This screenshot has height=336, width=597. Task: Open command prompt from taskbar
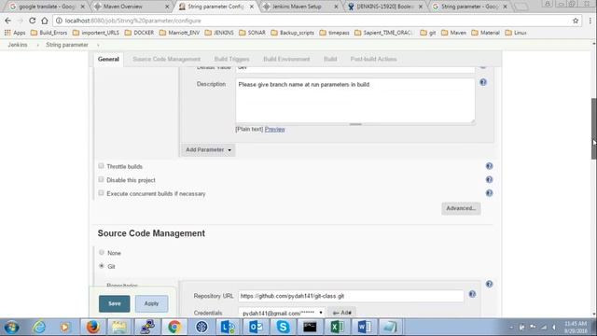click(310, 327)
